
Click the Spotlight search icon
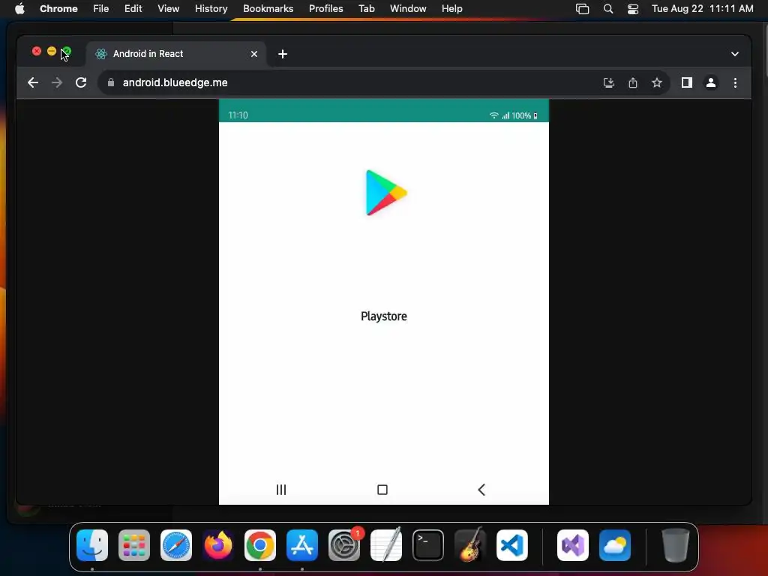(607, 9)
